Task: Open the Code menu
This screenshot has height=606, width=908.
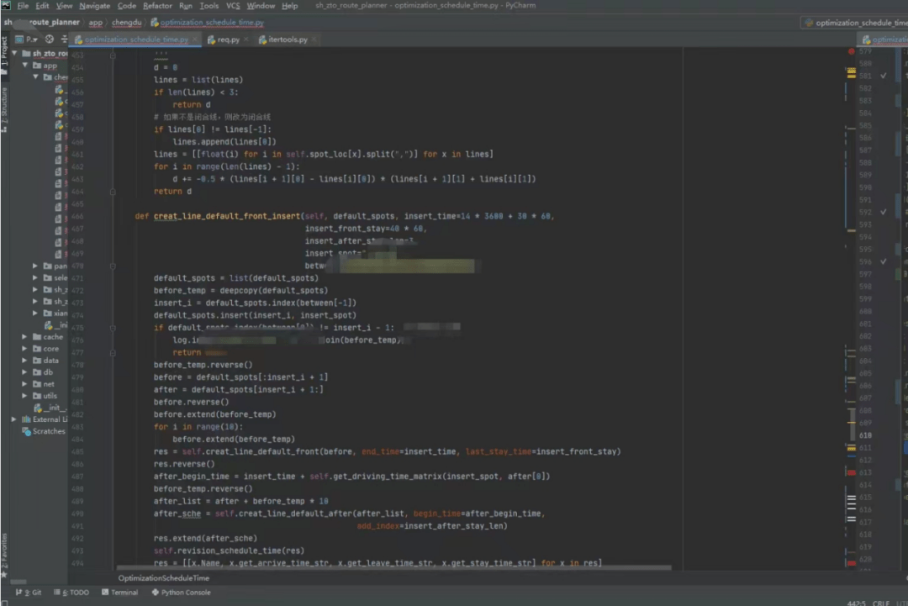Action: click(x=126, y=6)
